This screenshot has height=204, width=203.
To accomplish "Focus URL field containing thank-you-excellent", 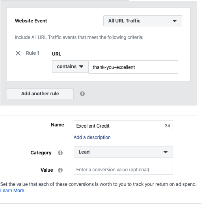I will pyautogui.click(x=133, y=67).
